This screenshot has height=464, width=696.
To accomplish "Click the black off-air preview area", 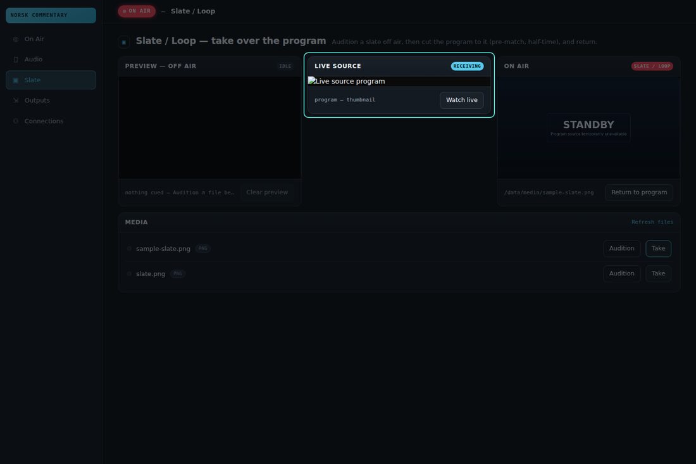I will tap(209, 128).
